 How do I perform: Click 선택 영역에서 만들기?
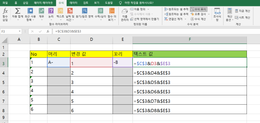coord(144,19)
